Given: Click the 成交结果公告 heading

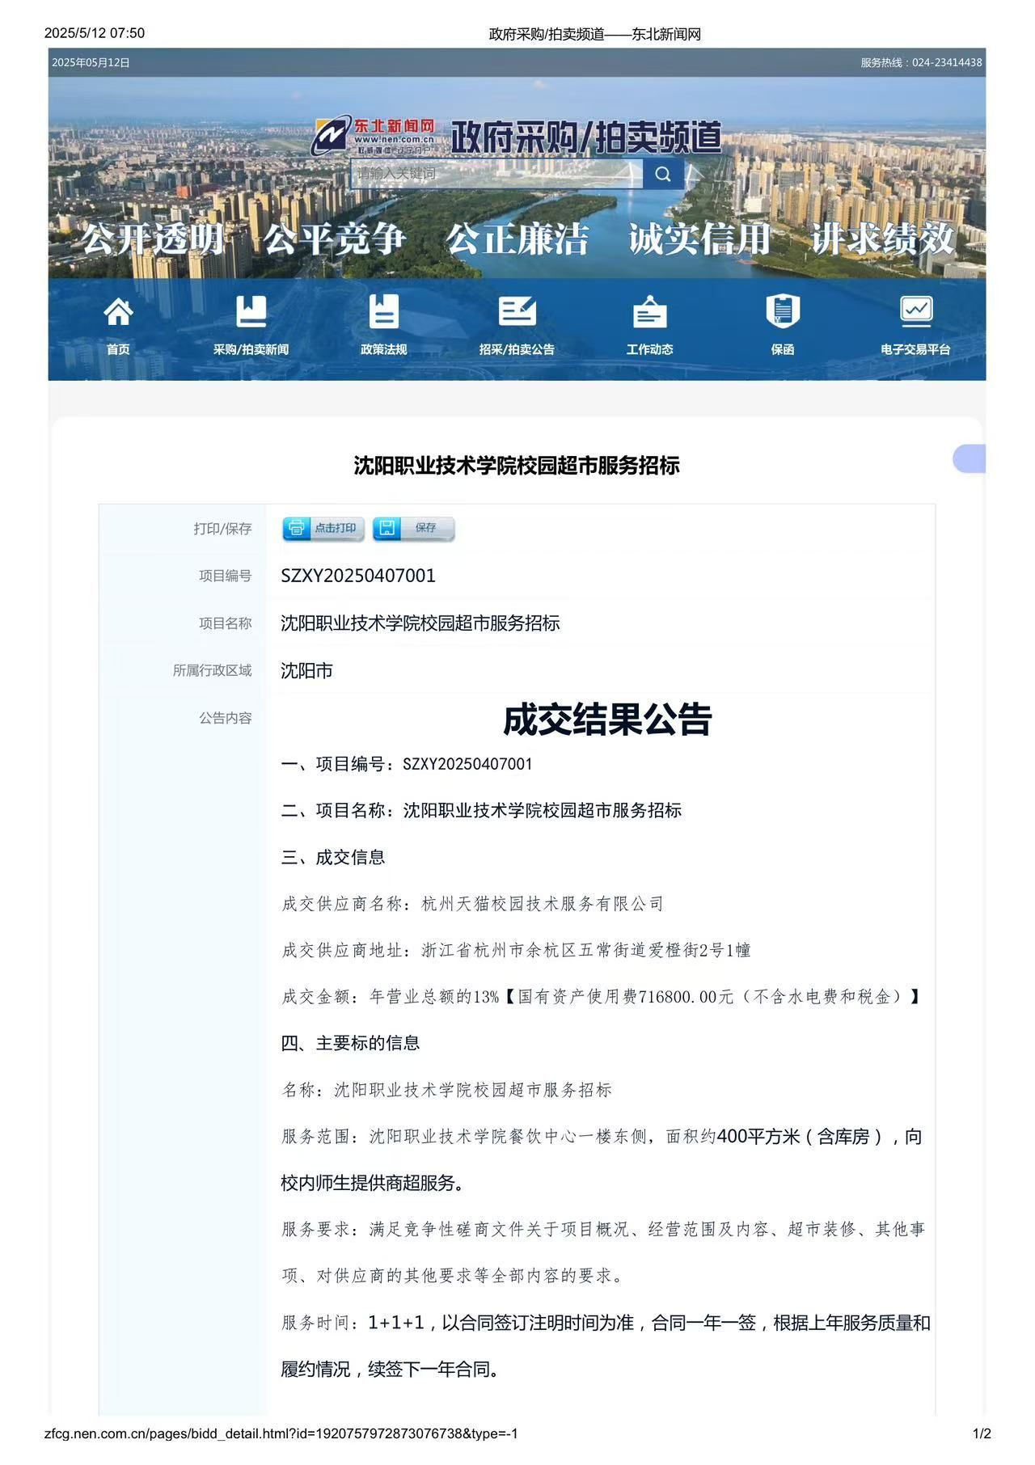Looking at the screenshot, I should click(607, 720).
